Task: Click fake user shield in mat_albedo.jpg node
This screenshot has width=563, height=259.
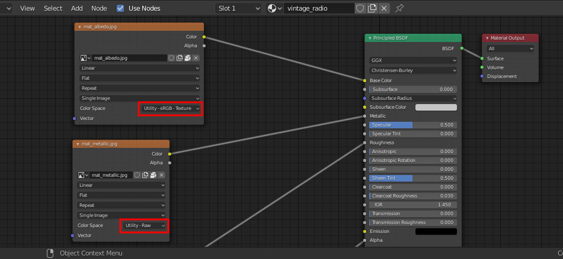Action: pos(171,58)
